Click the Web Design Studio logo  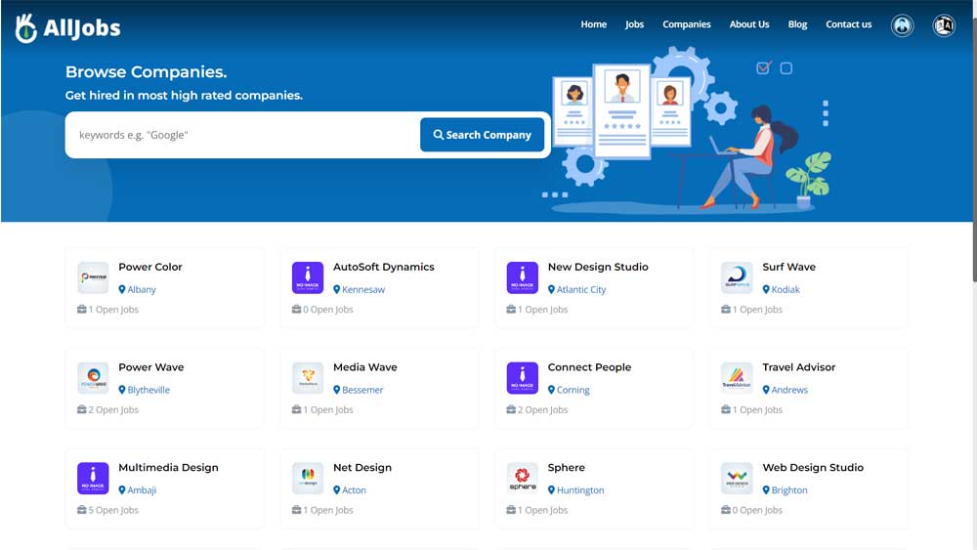[737, 479]
